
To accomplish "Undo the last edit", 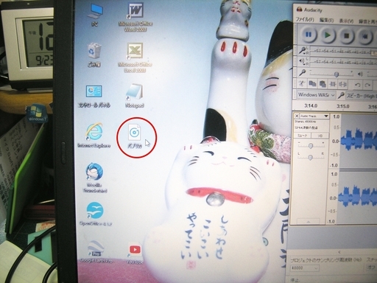I will tap(358, 85).
